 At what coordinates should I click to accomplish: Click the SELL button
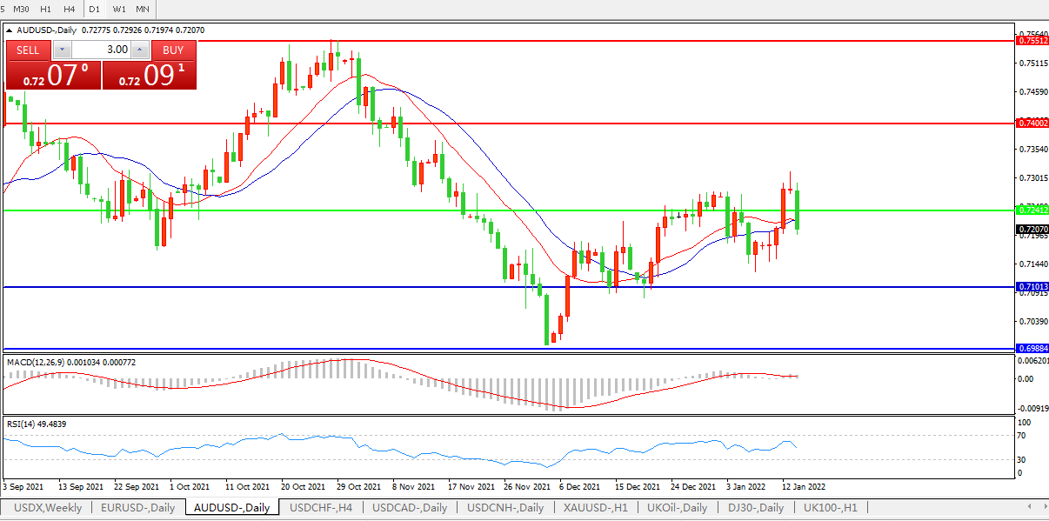[x=28, y=50]
